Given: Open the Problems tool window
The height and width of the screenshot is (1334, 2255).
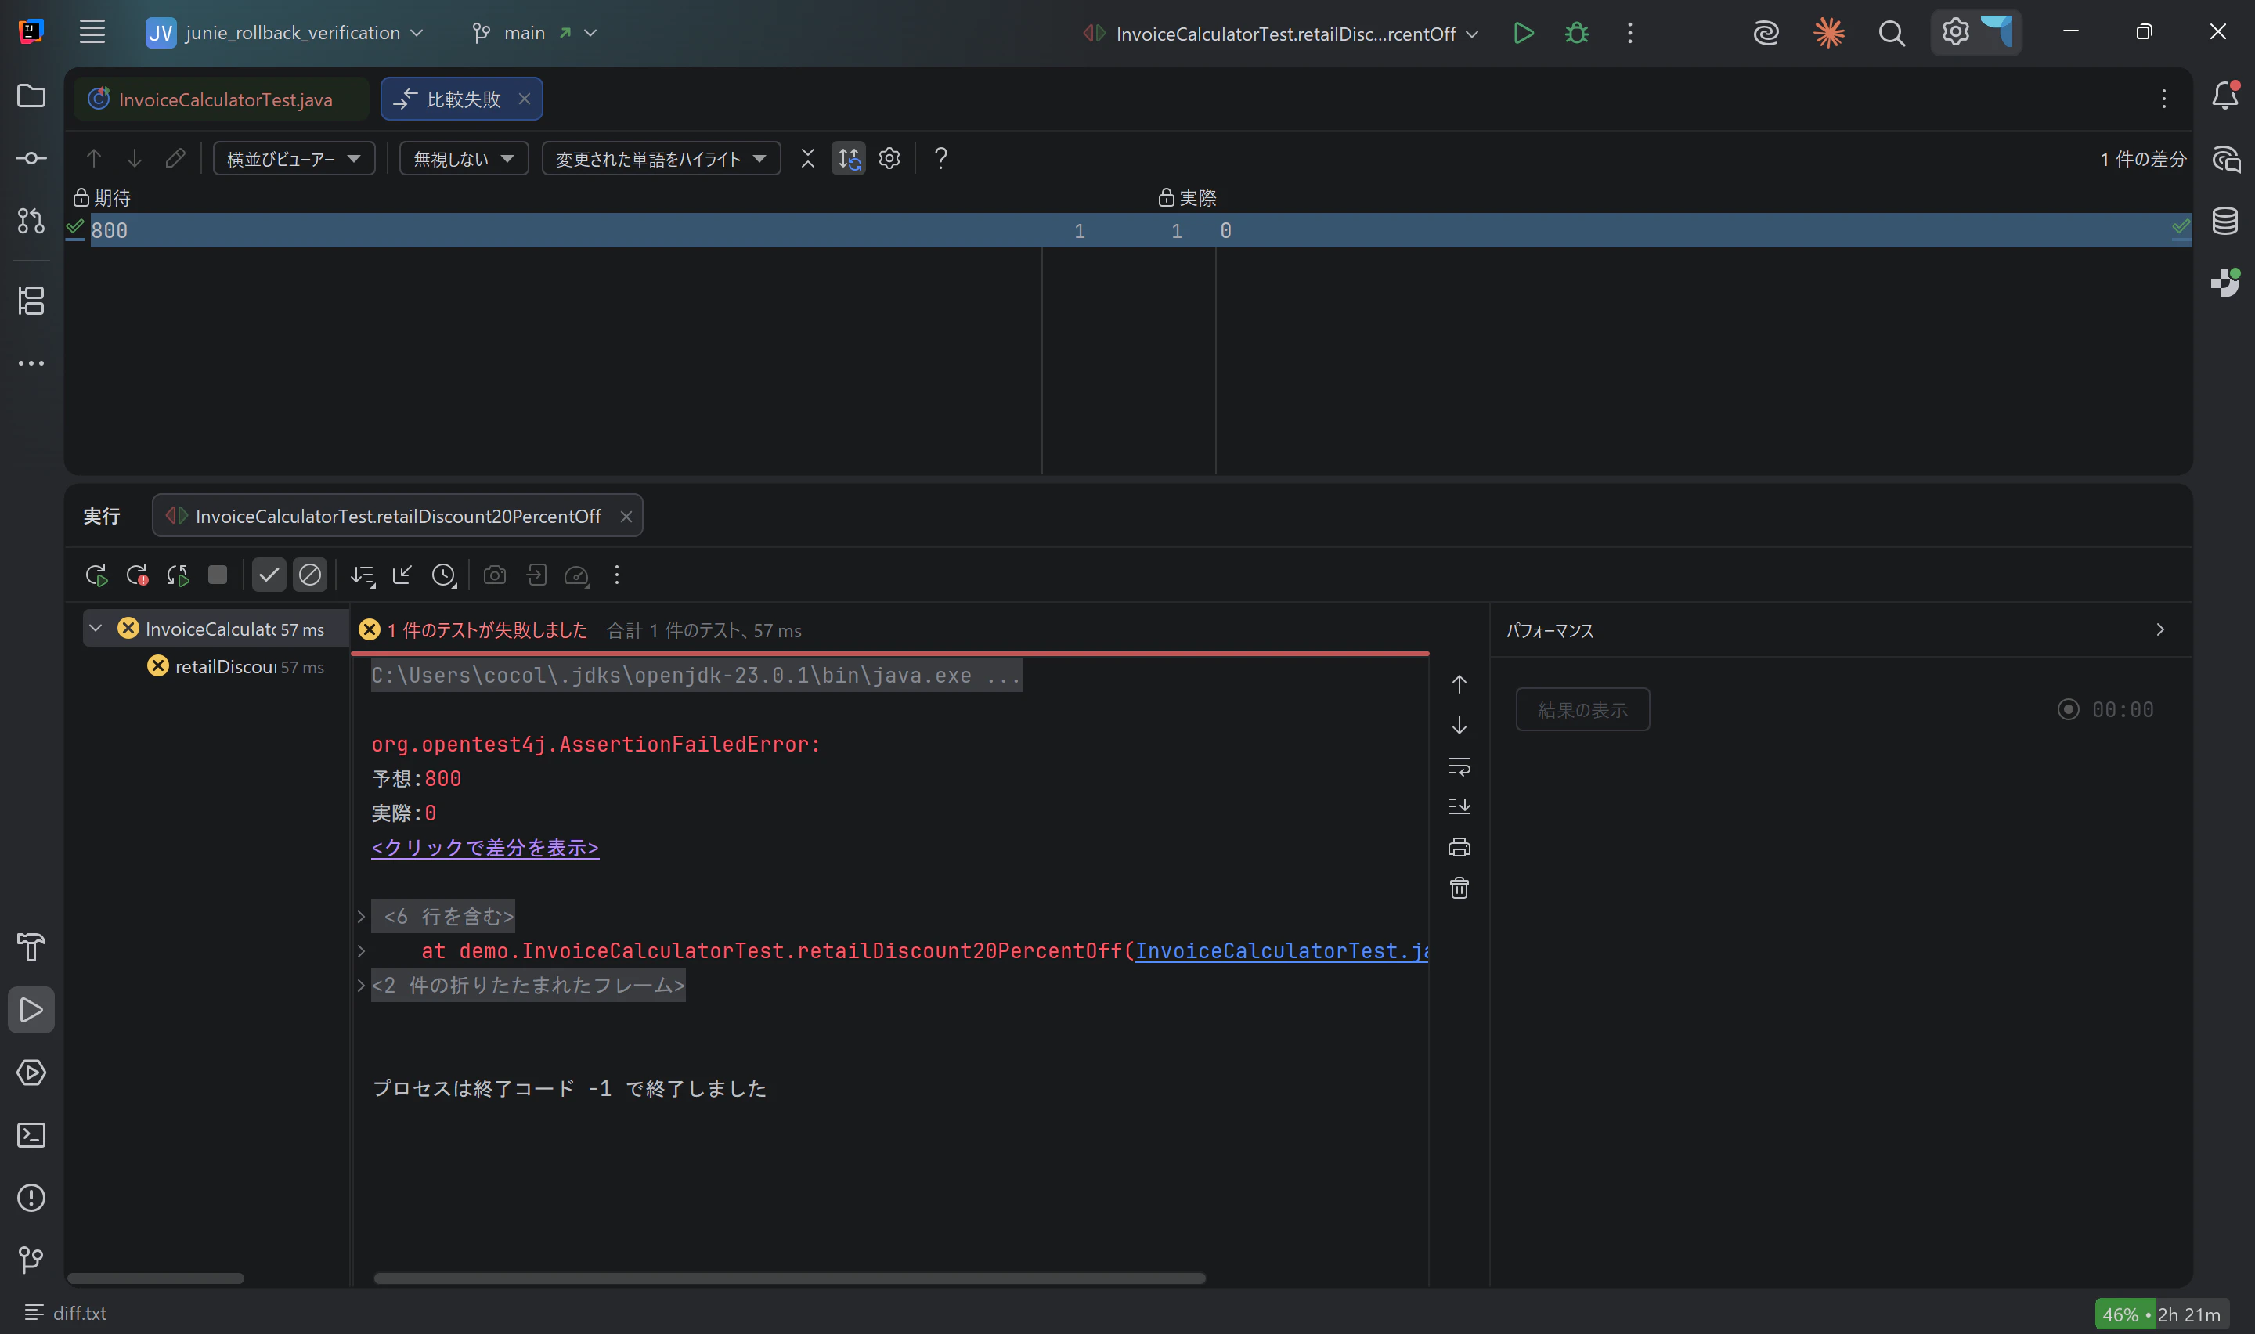Looking at the screenshot, I should click(31, 1197).
